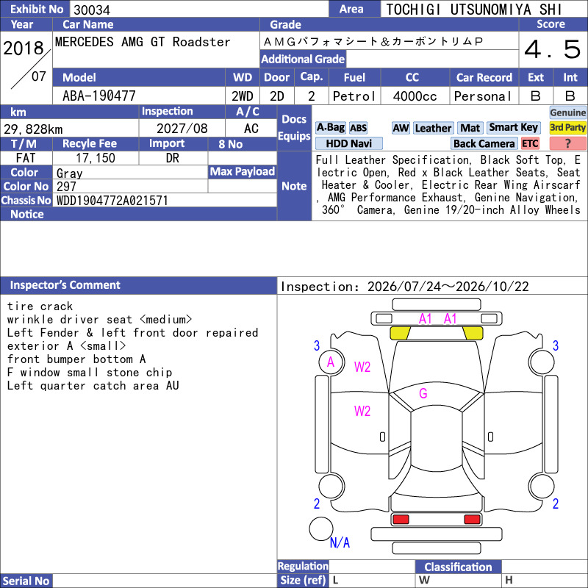The width and height of the screenshot is (588, 588).
Task: Click the 2WD drive value
Action: pos(243,96)
